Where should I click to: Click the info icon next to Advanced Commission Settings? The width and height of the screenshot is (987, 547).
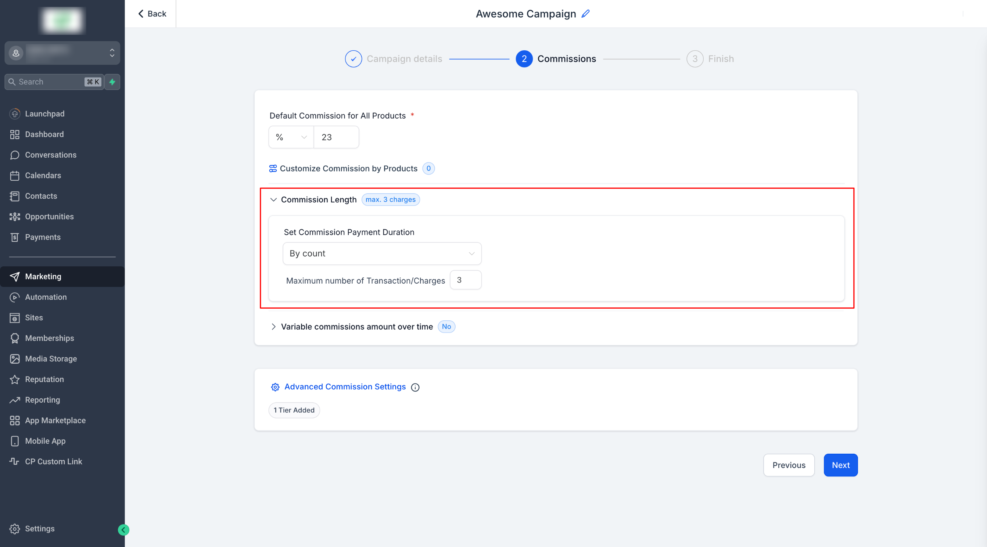[415, 387]
